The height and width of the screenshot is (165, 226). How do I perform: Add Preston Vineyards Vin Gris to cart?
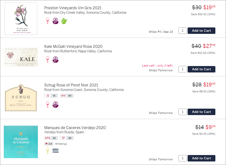click(201, 31)
